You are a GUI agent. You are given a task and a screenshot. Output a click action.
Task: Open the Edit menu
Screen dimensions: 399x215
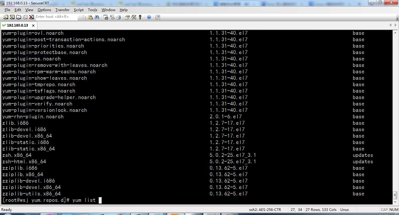click(x=18, y=10)
